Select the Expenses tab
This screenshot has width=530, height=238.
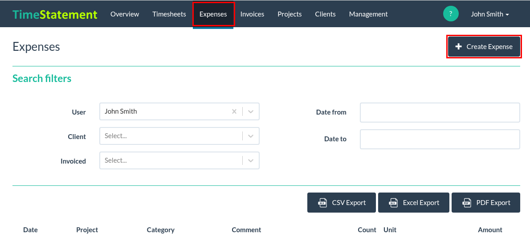(213, 14)
